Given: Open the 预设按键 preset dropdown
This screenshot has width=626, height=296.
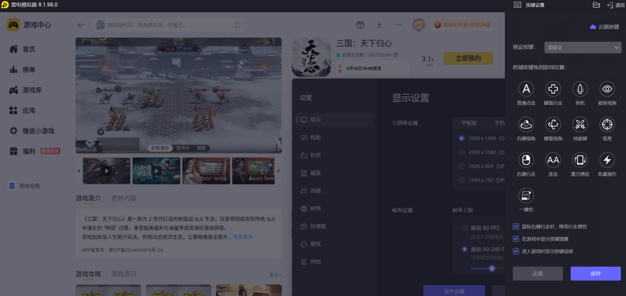Looking at the screenshot, I should [x=582, y=48].
